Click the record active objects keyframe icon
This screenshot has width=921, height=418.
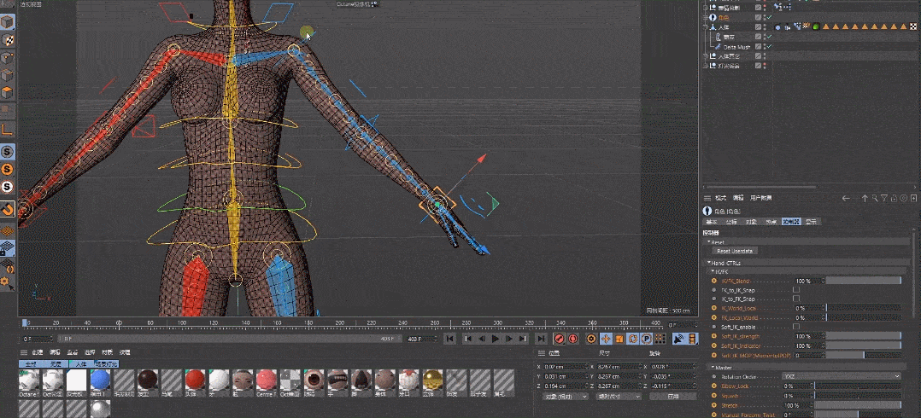pyautogui.click(x=560, y=339)
